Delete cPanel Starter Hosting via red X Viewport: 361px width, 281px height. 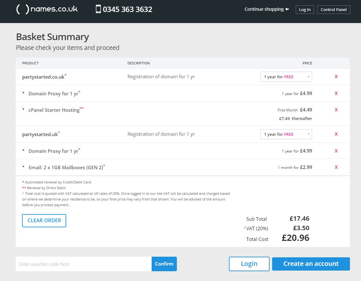336,110
